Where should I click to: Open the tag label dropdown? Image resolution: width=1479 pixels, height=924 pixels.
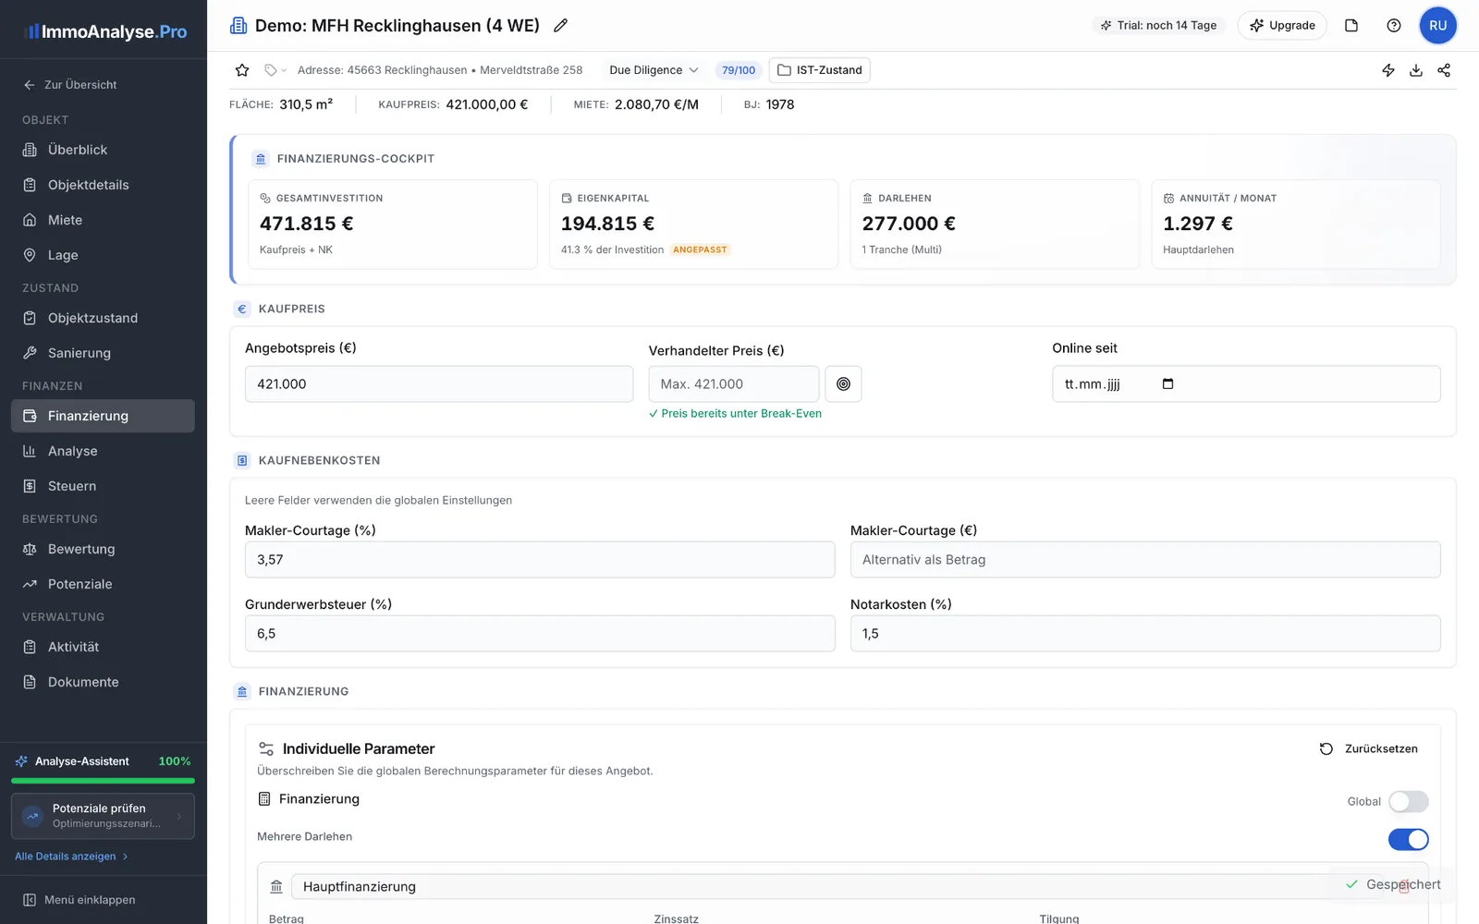(x=275, y=70)
